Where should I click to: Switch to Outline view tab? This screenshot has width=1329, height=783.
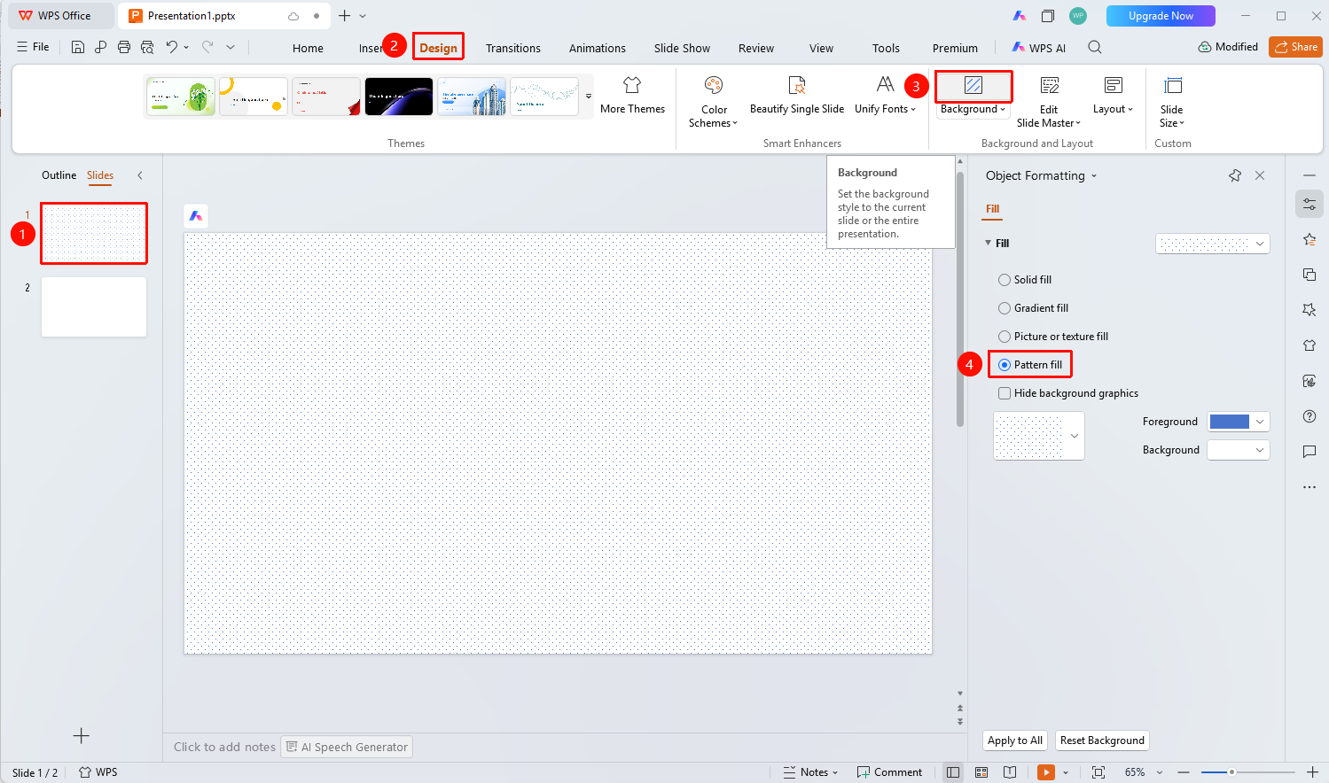tap(59, 175)
